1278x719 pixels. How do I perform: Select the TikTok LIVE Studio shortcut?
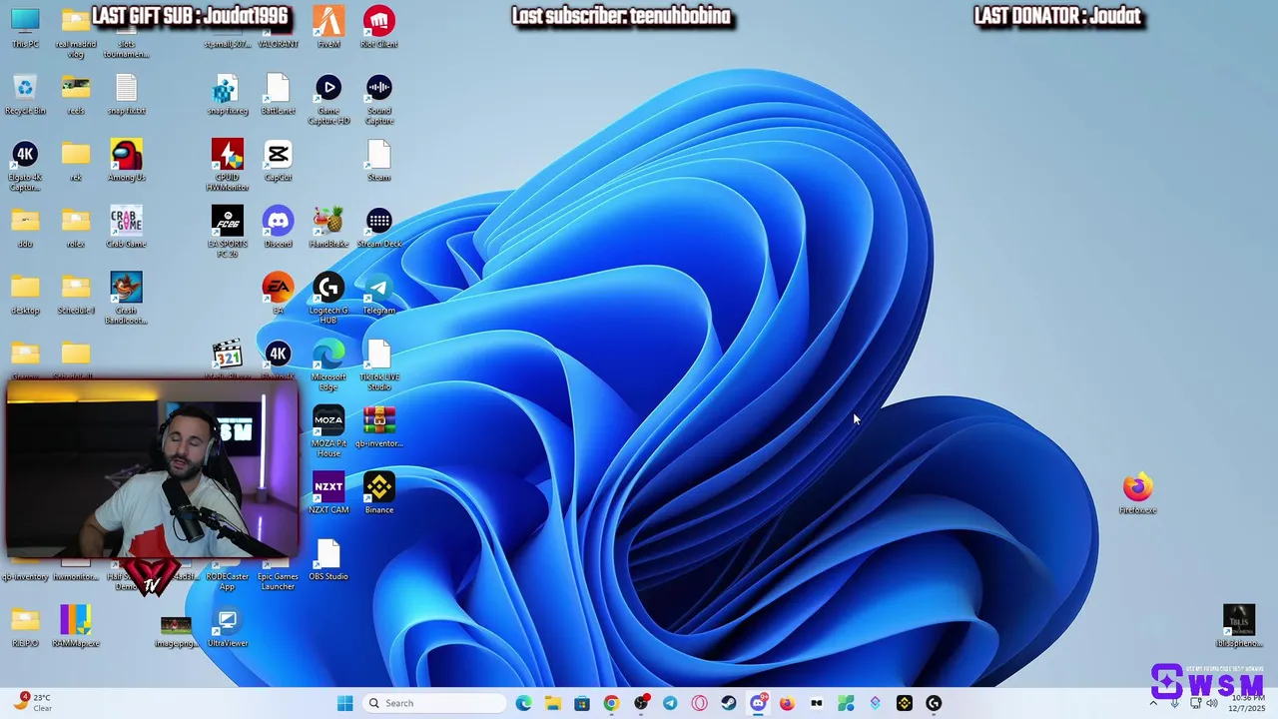(378, 365)
